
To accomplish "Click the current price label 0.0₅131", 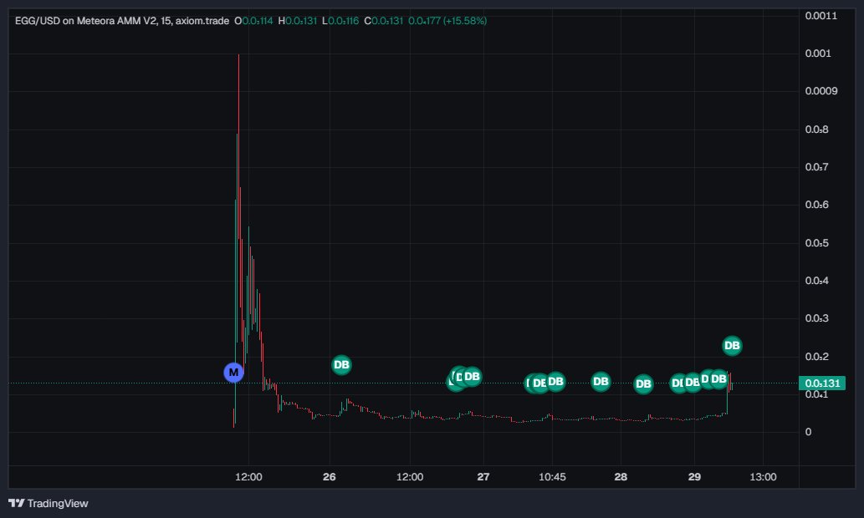I will click(x=821, y=383).
